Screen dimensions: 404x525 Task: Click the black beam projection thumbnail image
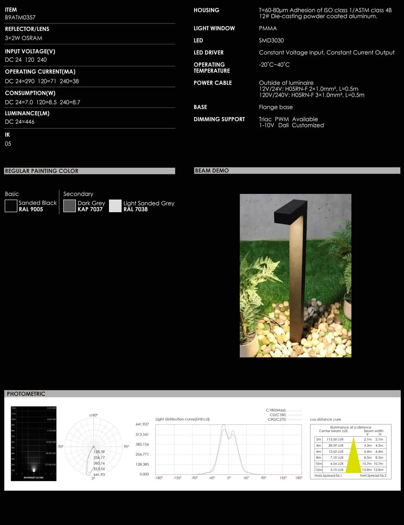tap(34, 443)
